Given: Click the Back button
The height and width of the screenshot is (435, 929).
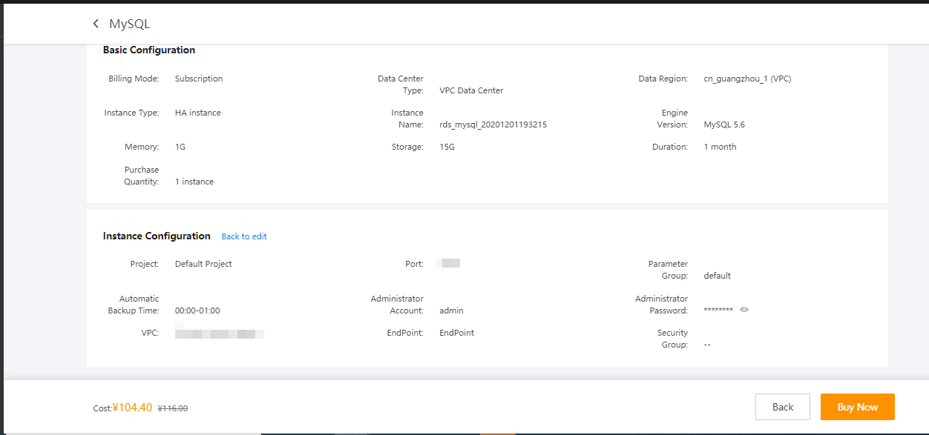Looking at the screenshot, I should (783, 407).
